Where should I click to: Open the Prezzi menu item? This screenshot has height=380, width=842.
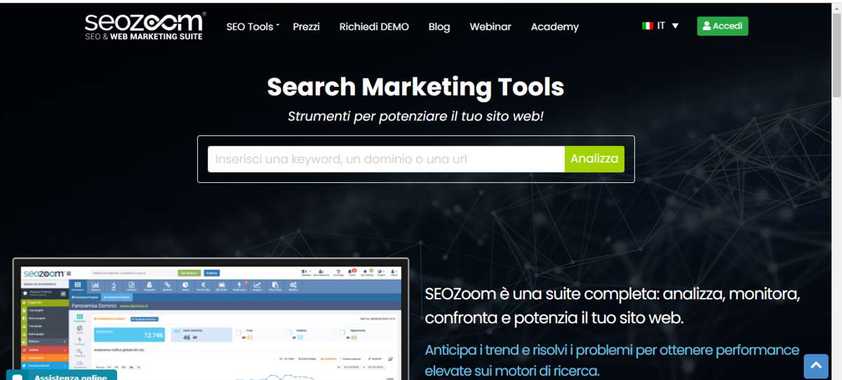(306, 27)
